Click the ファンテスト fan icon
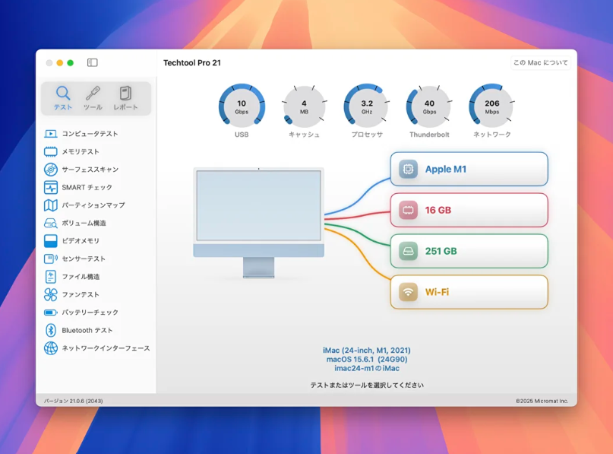 (50, 295)
